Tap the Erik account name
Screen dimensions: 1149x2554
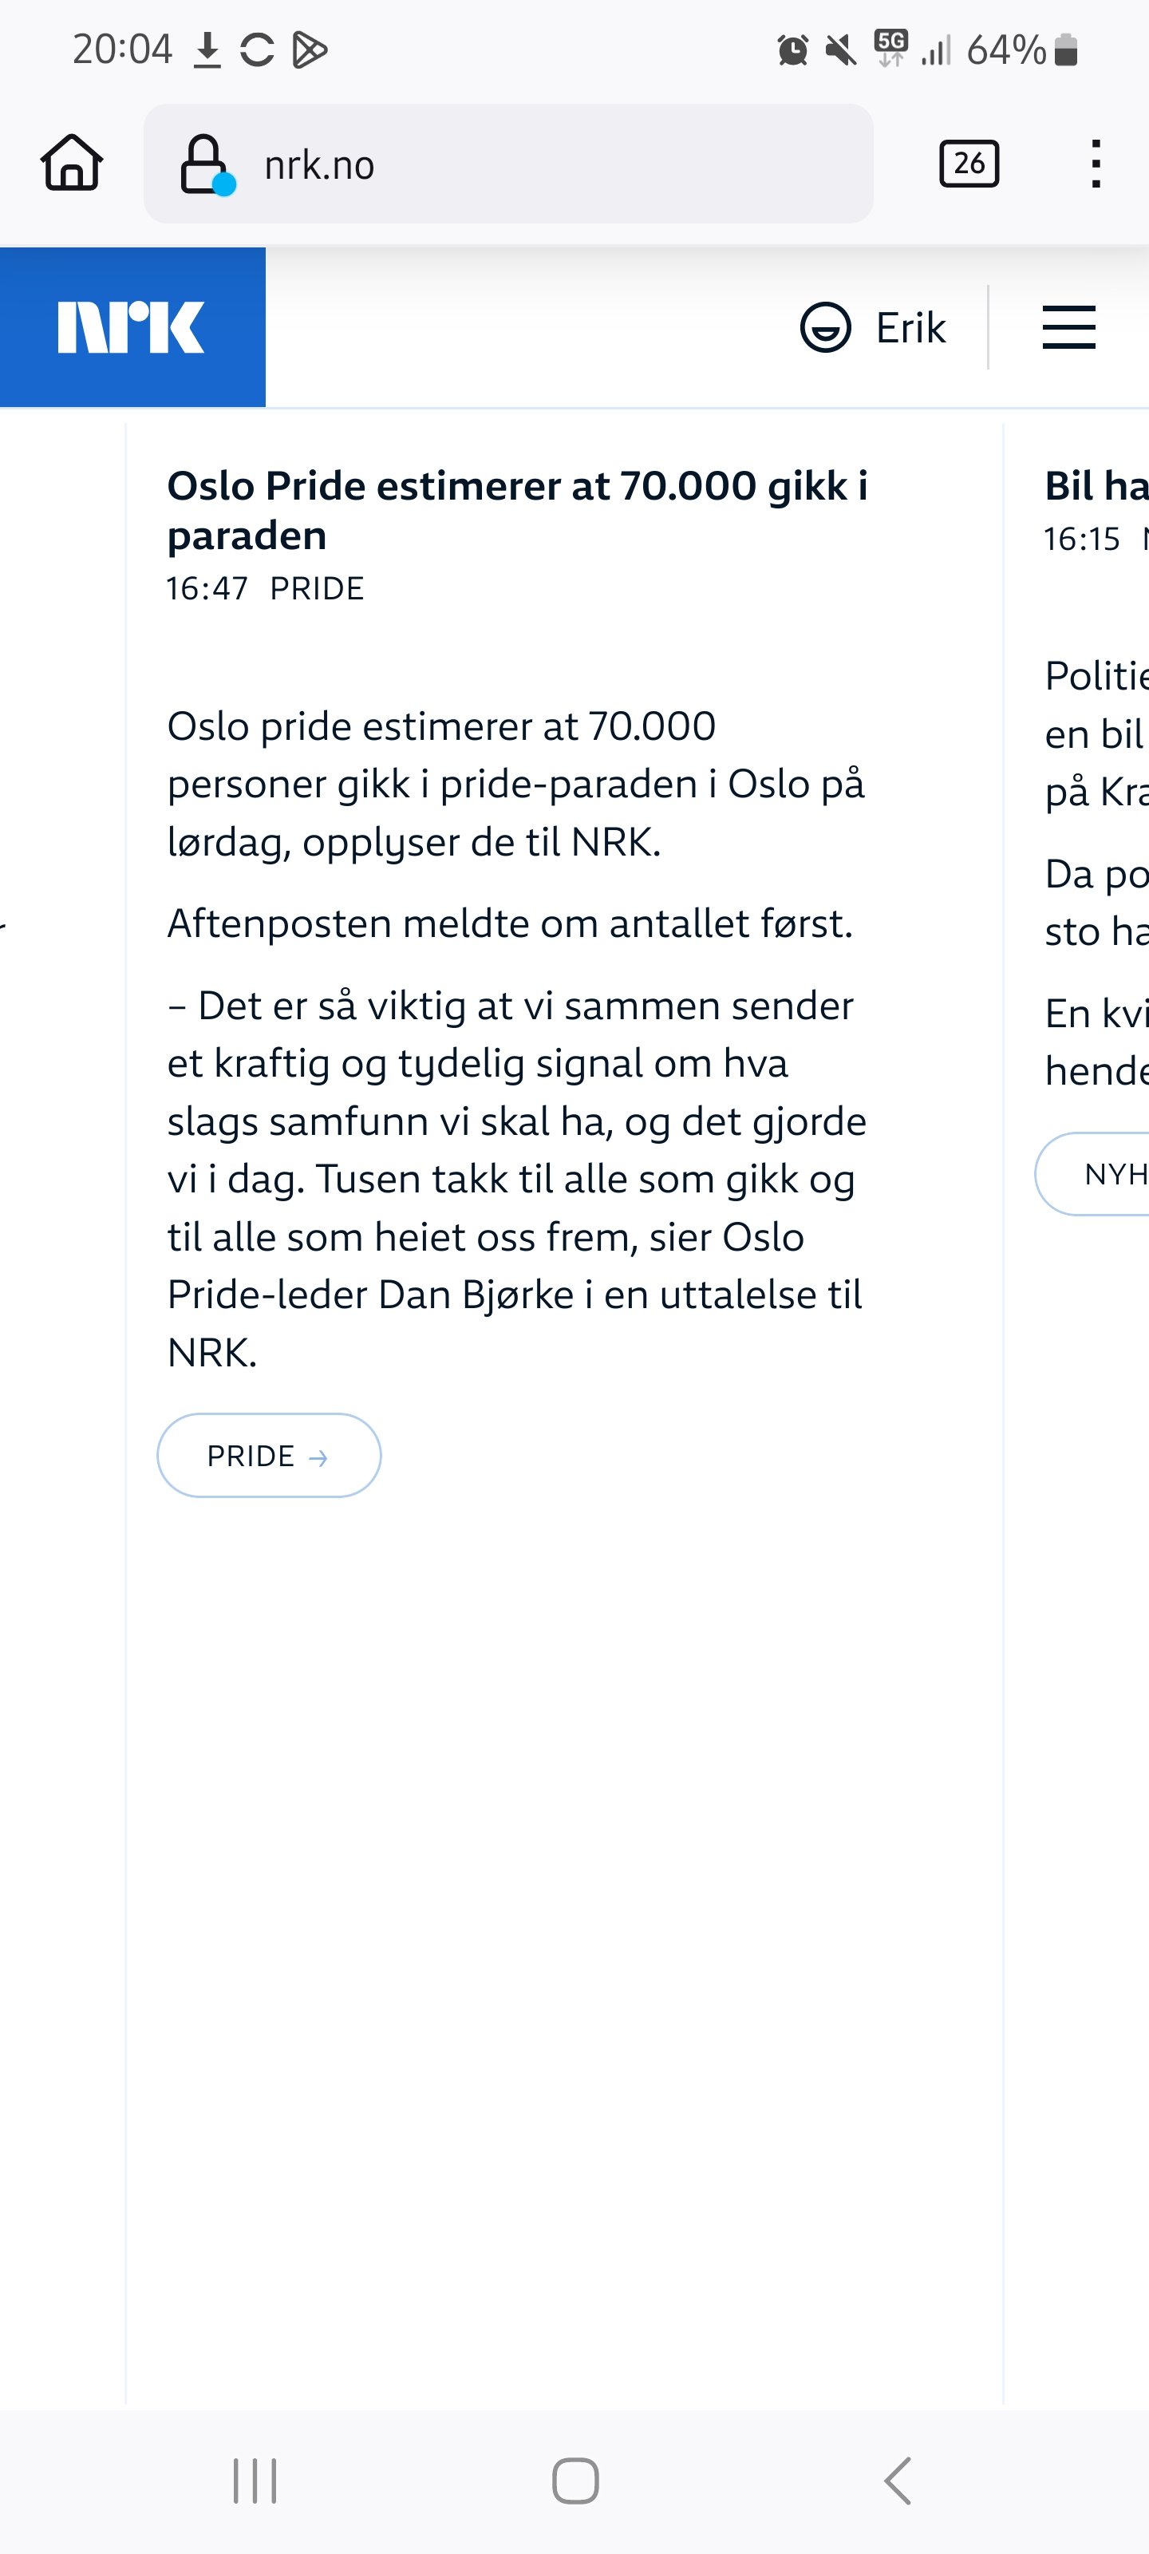[910, 328]
